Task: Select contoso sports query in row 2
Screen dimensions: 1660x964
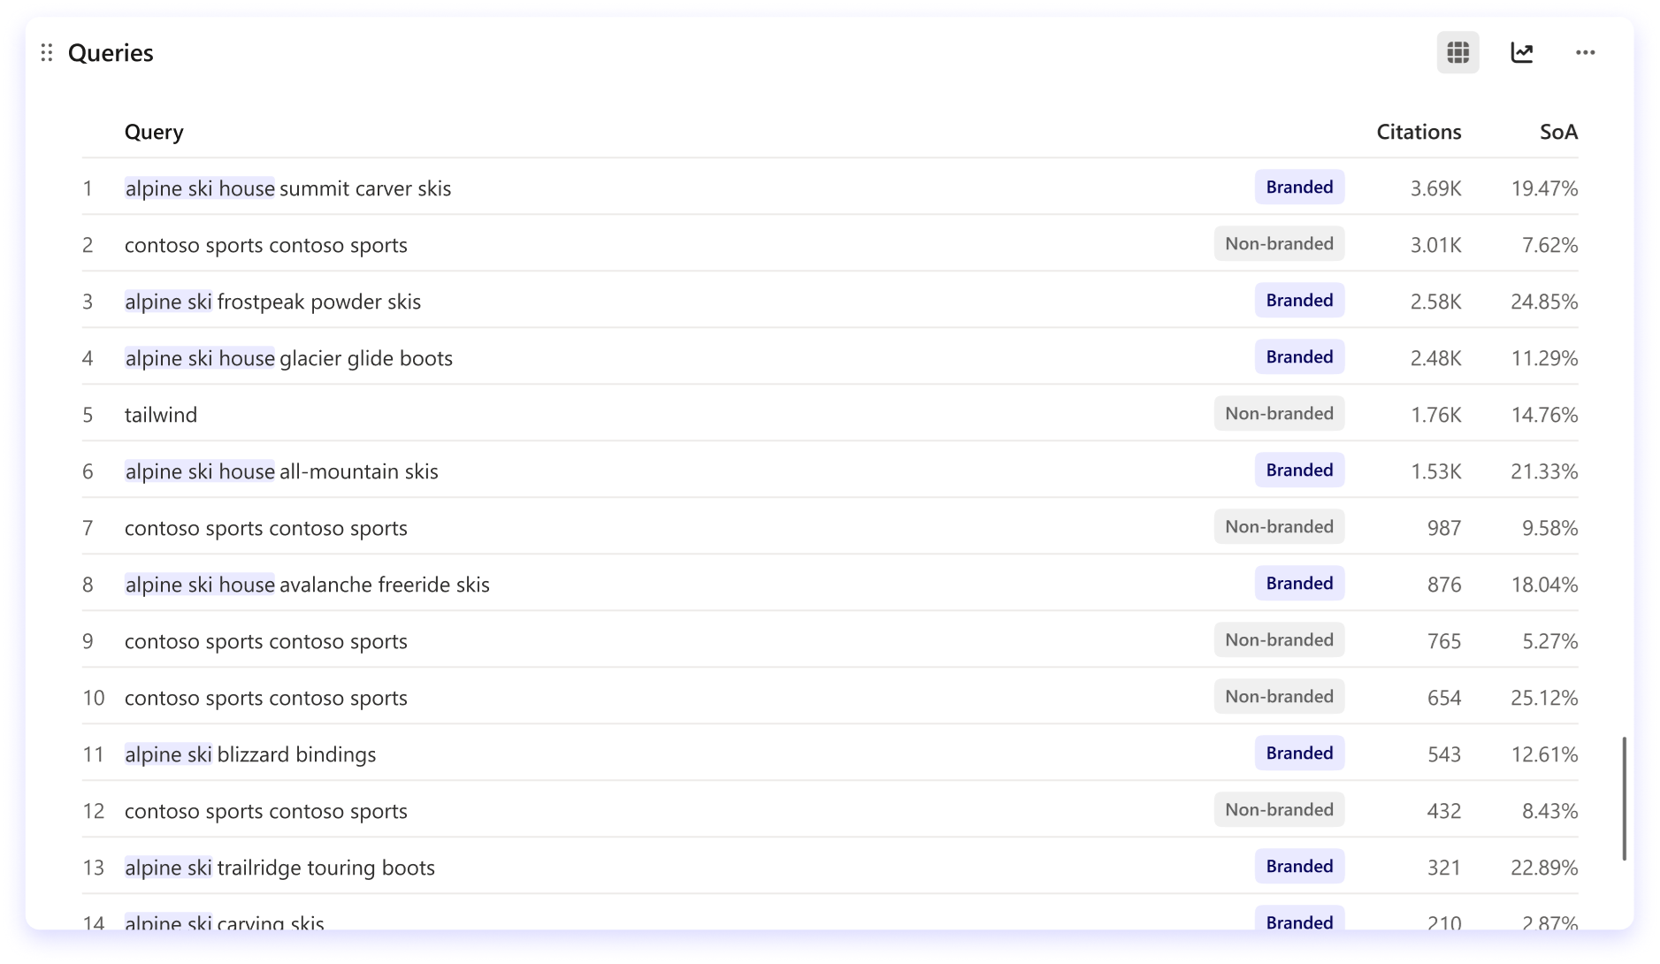Action: [x=266, y=245]
